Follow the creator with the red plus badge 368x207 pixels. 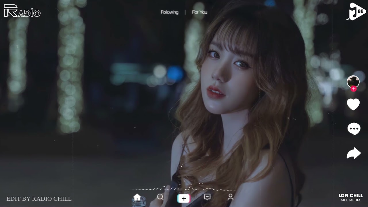point(354,89)
